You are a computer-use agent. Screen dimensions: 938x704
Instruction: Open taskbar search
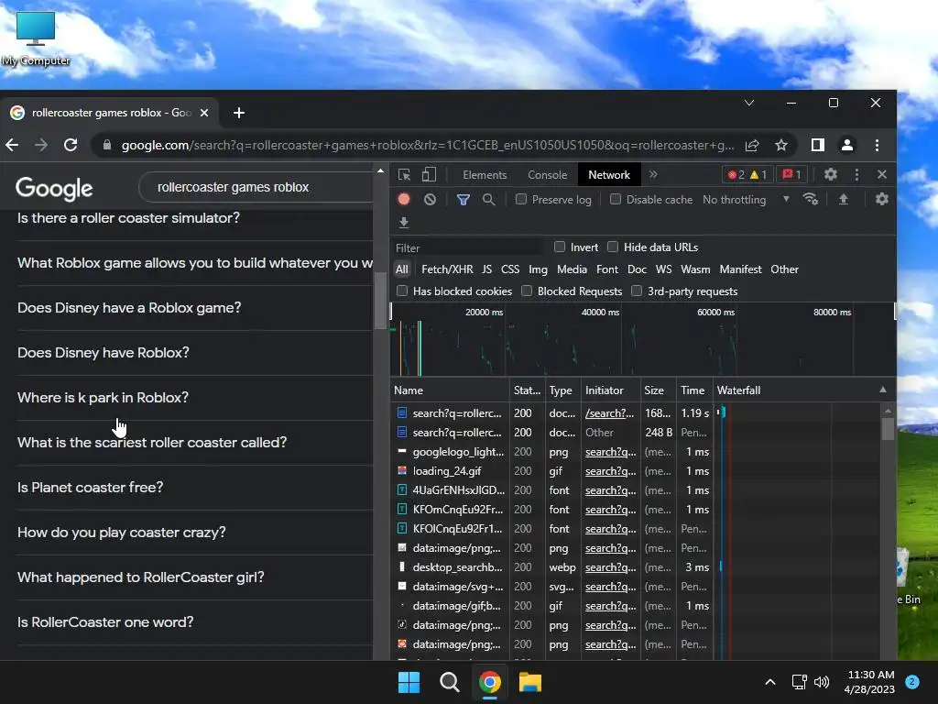click(449, 682)
